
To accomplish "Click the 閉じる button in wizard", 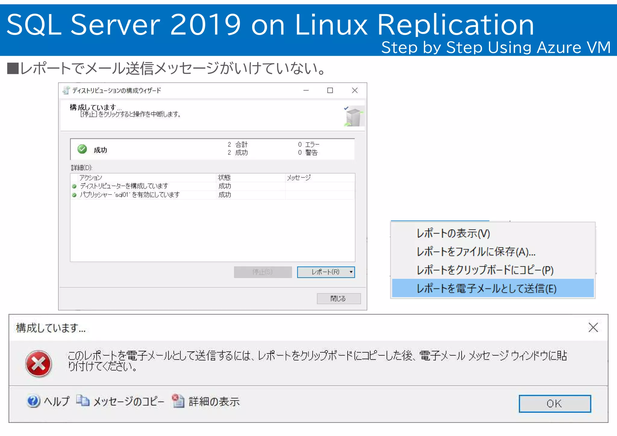I will pyautogui.click(x=339, y=299).
